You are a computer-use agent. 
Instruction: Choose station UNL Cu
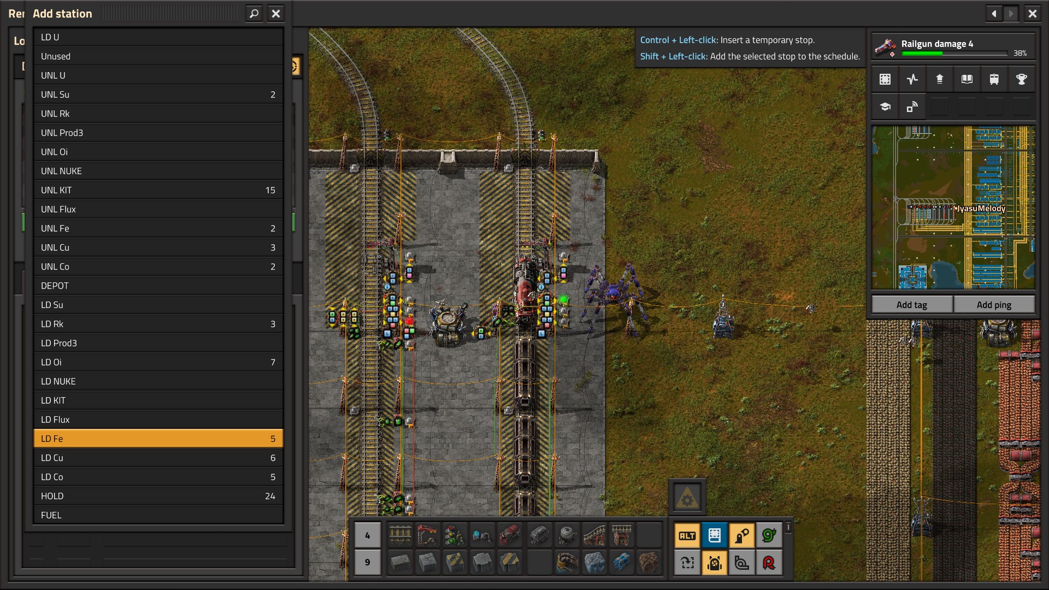[158, 247]
